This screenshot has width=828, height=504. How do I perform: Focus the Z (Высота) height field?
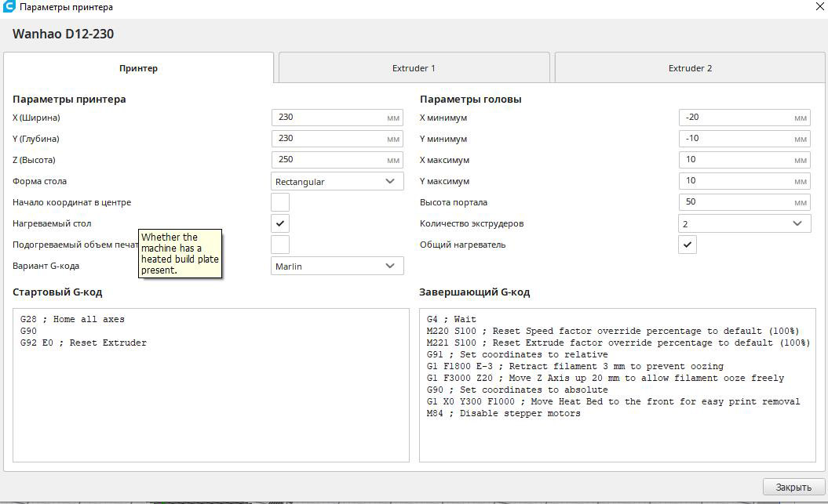(329, 160)
